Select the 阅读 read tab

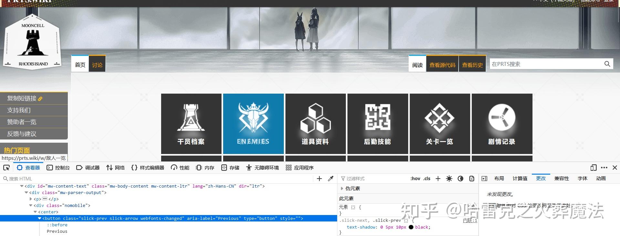coord(417,64)
